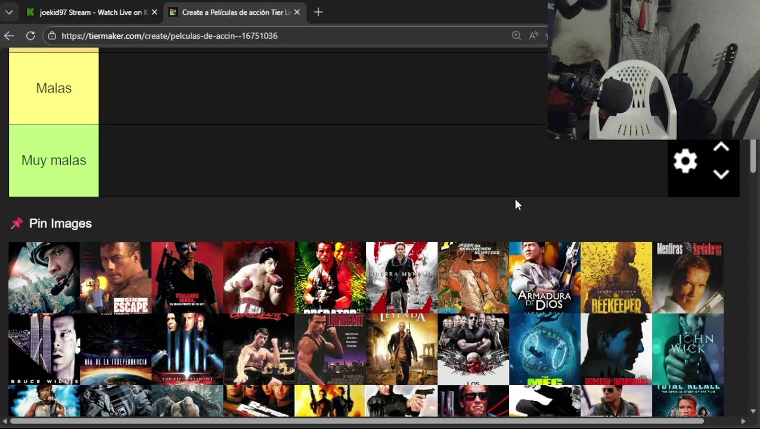Select the Indiana Jones verlorenen Schatzes poster
Viewport: 760px width, 429px height.
click(473, 278)
